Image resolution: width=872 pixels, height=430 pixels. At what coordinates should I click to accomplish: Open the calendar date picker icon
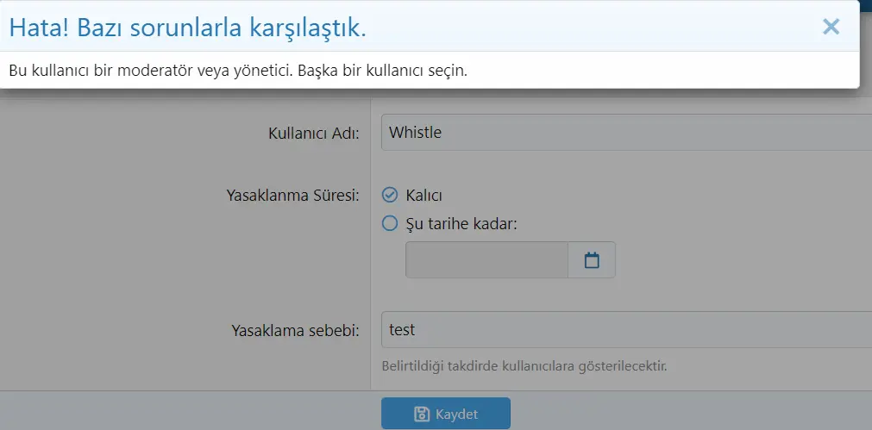592,260
